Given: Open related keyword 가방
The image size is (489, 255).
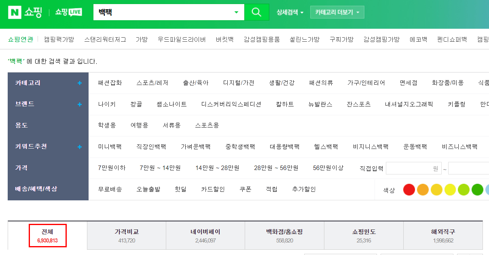Looking at the screenshot, I should [142, 39].
